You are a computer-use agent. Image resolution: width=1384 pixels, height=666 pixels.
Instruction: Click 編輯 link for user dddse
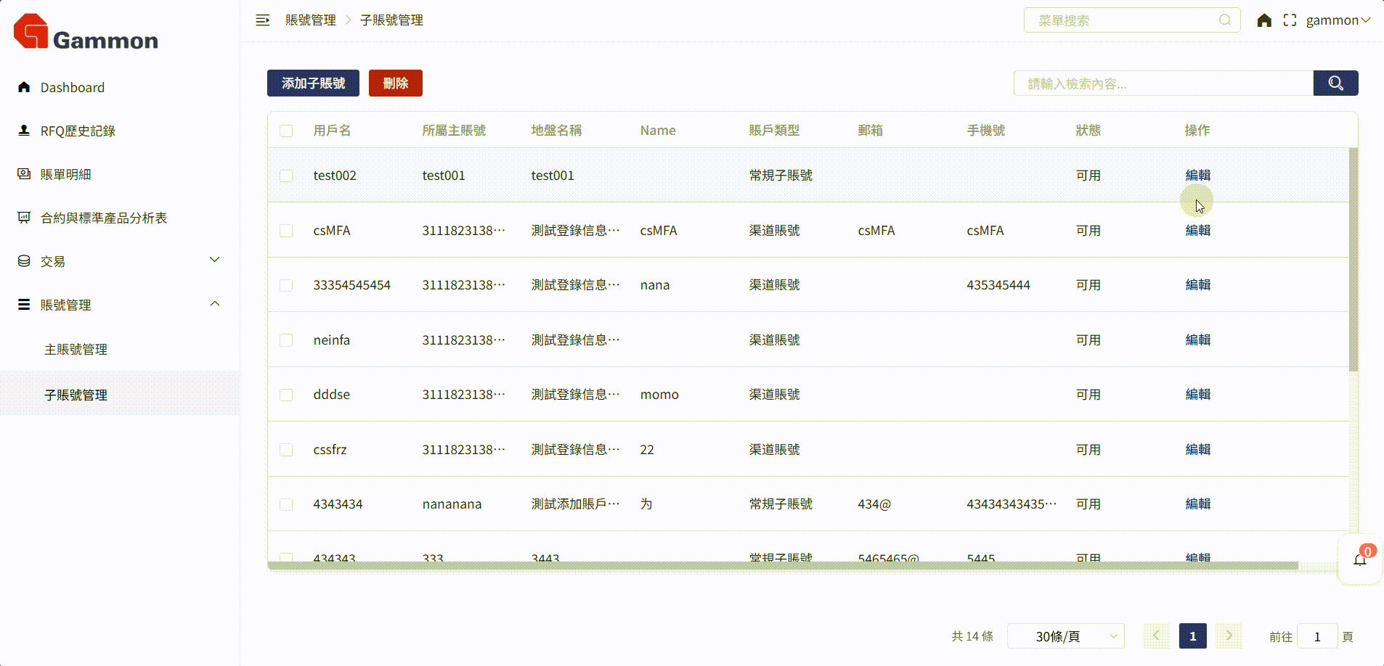1197,395
